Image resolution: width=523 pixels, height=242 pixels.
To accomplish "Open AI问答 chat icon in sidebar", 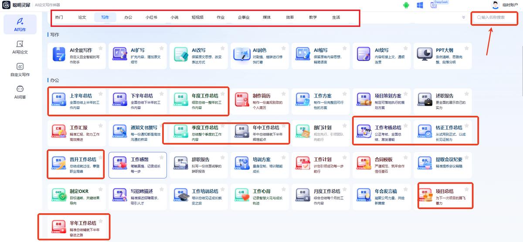I will pos(20,92).
